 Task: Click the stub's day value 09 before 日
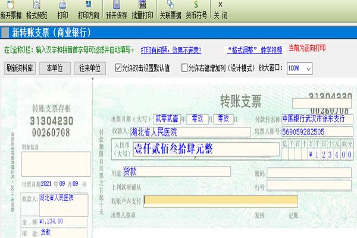tap(75, 184)
